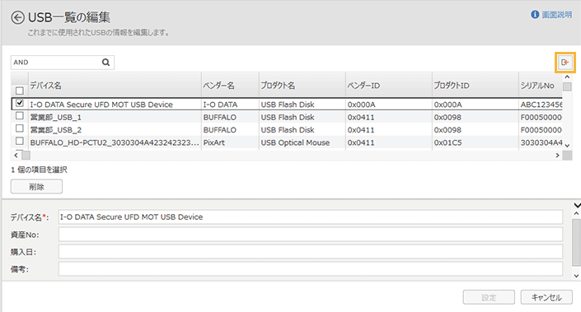Click the デバイス名 input field
This screenshot has width=581, height=312.
311,217
